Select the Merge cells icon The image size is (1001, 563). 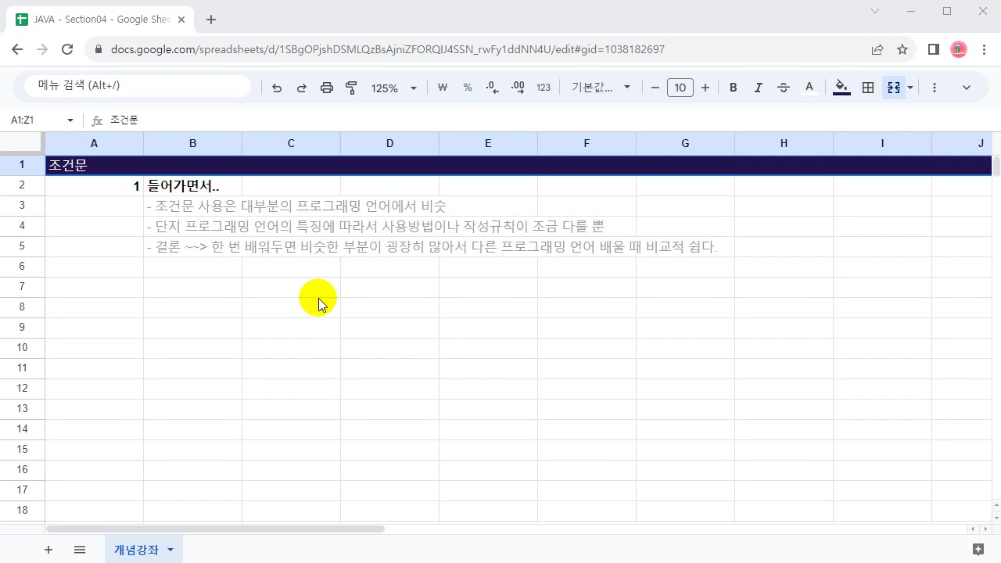(x=892, y=88)
